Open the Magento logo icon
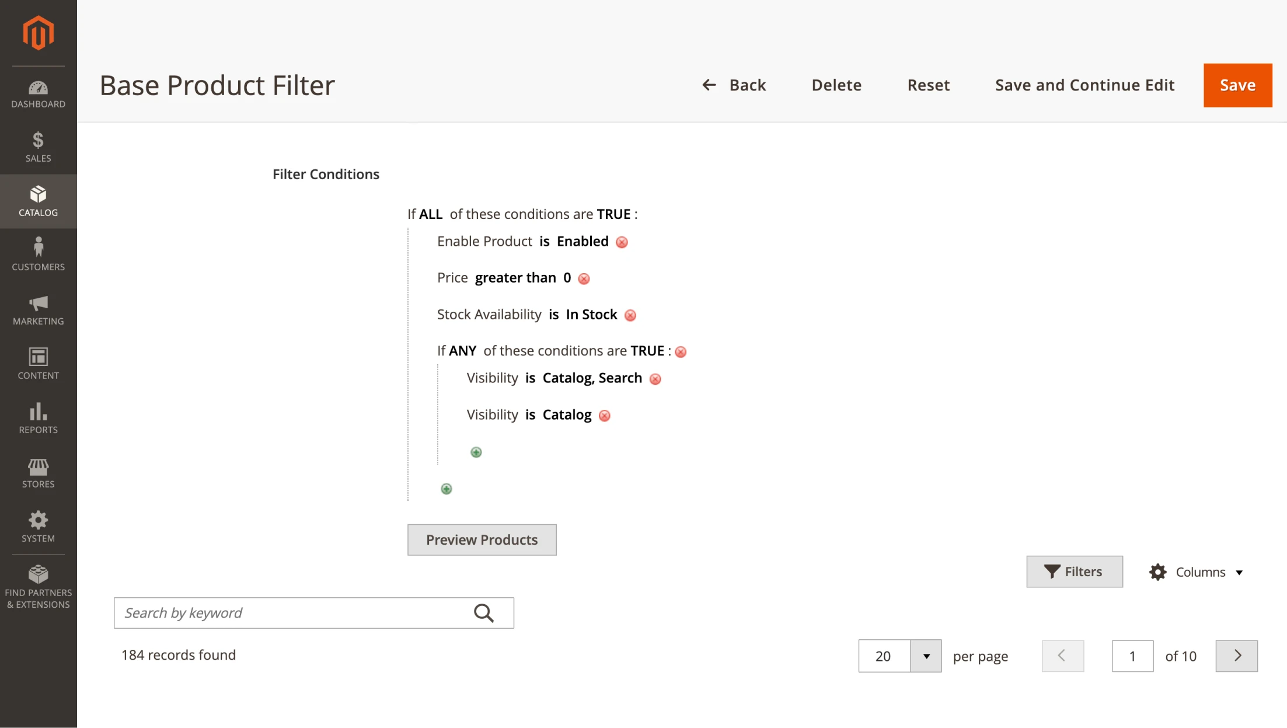1287x728 pixels. [x=38, y=33]
